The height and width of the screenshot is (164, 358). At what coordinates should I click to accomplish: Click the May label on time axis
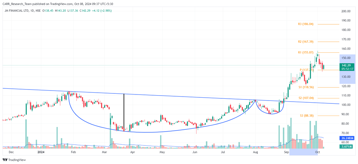[162, 152]
